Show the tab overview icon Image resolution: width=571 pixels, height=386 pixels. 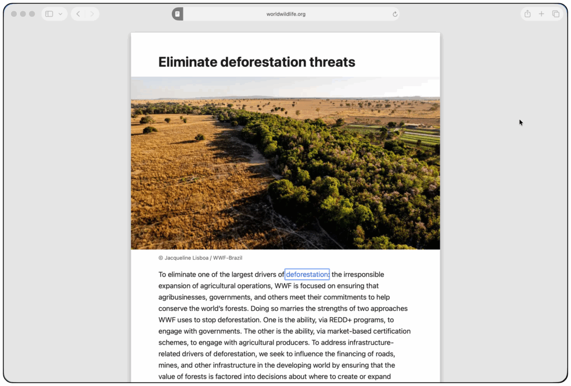coord(556,14)
